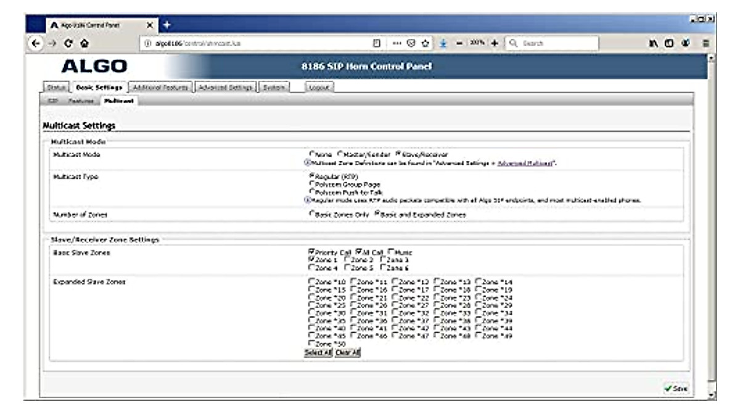Check the Zone 10 expanded zone

[311, 282]
